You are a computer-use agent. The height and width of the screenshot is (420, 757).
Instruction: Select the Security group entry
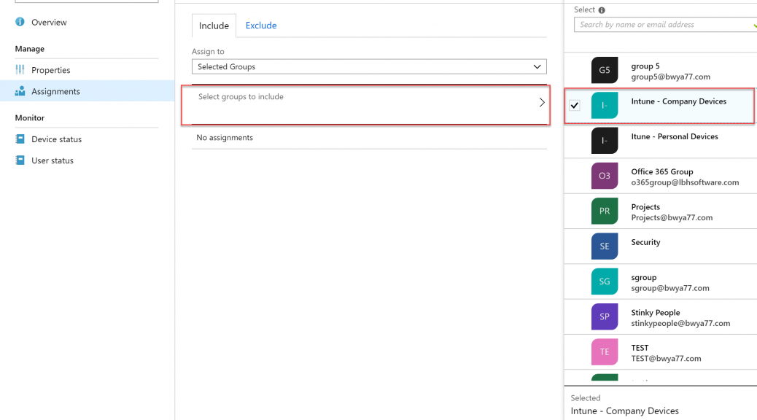661,246
